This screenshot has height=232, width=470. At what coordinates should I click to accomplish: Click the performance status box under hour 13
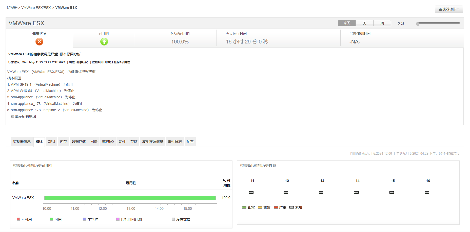[321, 192]
